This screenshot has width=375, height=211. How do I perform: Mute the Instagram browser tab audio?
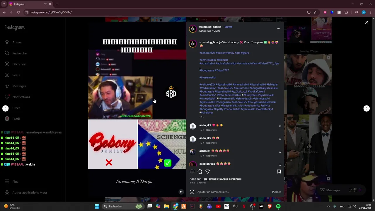click(x=45, y=4)
